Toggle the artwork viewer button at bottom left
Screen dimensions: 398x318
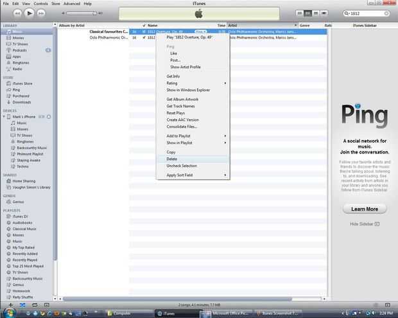click(x=46, y=305)
